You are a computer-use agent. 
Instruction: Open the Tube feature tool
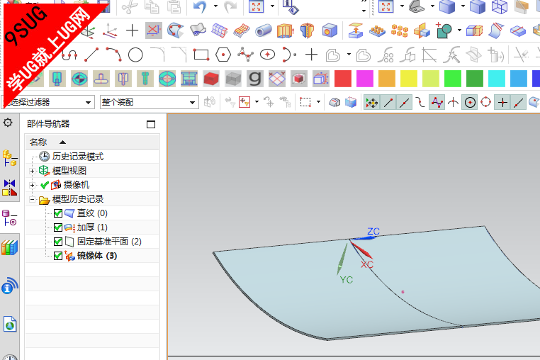[264, 30]
